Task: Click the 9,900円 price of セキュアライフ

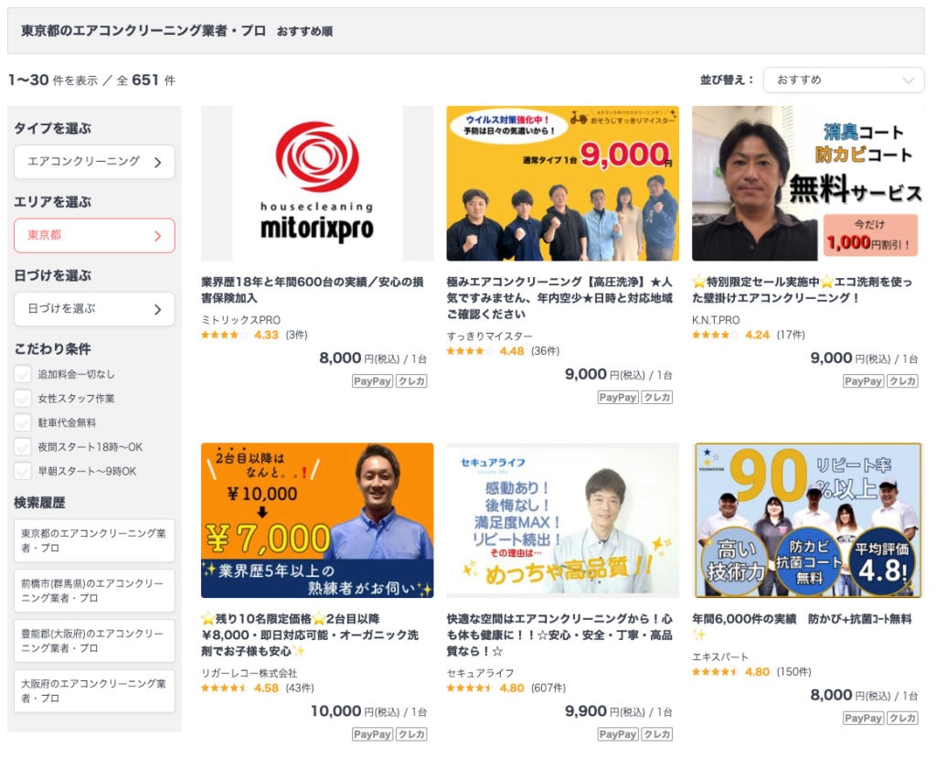Action: 619,711
